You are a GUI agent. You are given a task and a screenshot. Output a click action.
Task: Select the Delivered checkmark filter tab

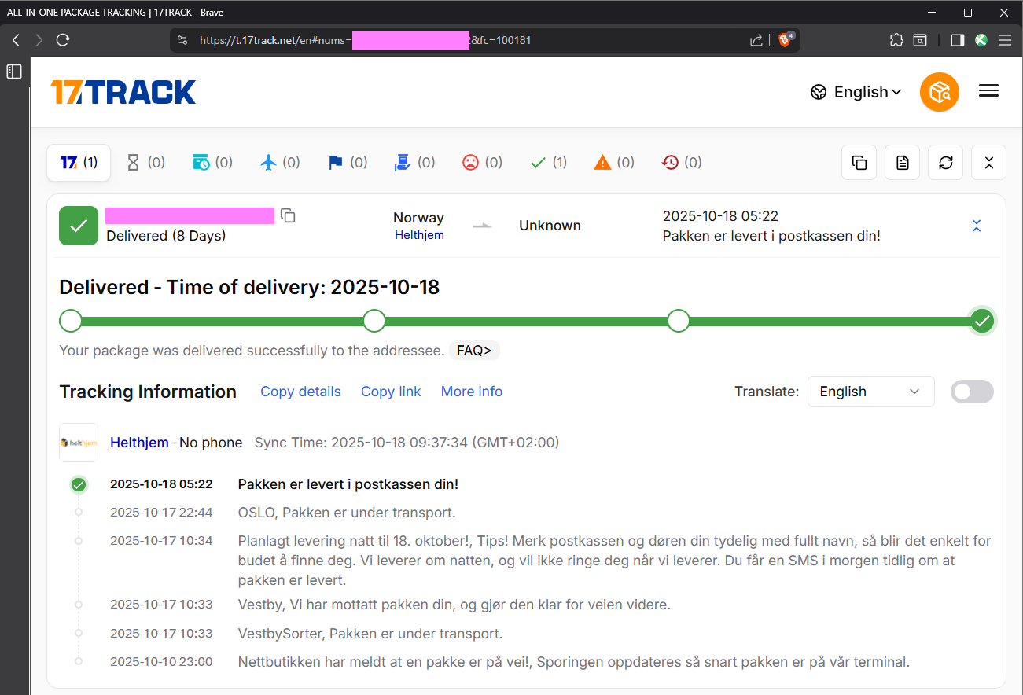549,163
